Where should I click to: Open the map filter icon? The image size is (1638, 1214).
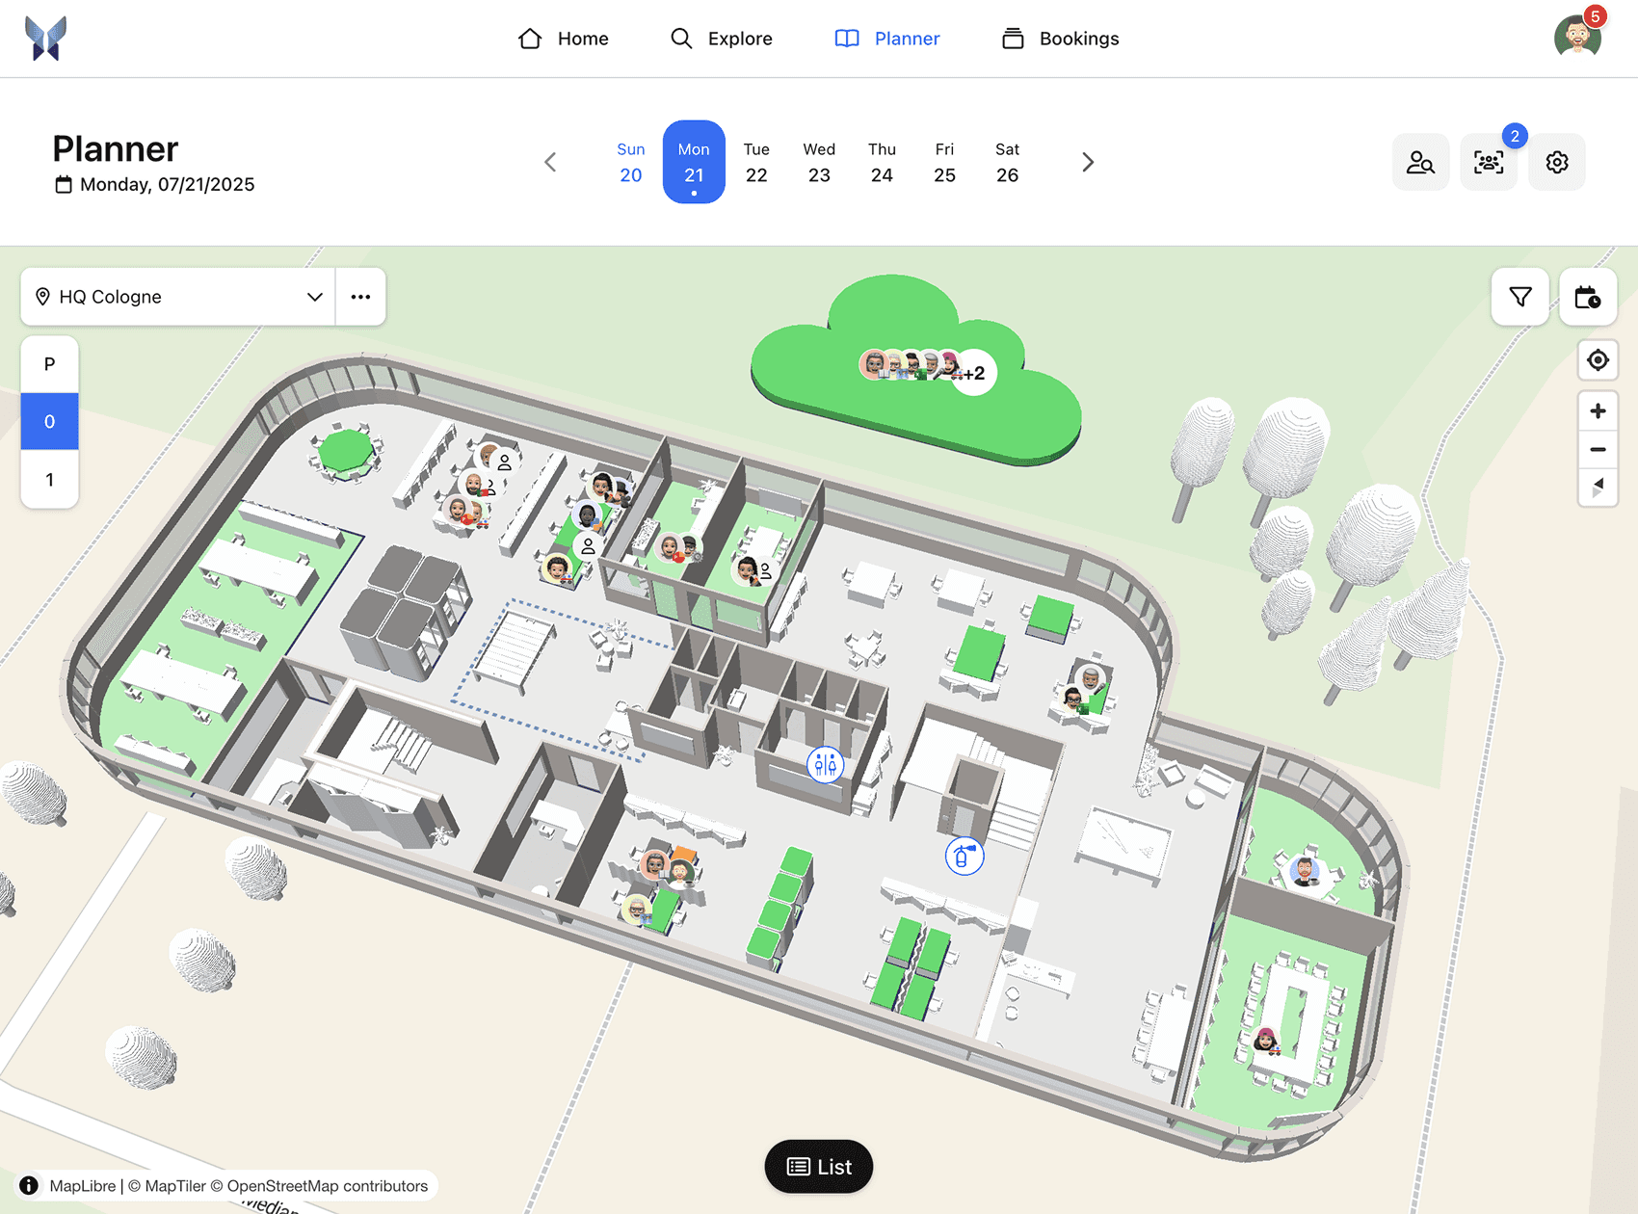click(x=1519, y=297)
